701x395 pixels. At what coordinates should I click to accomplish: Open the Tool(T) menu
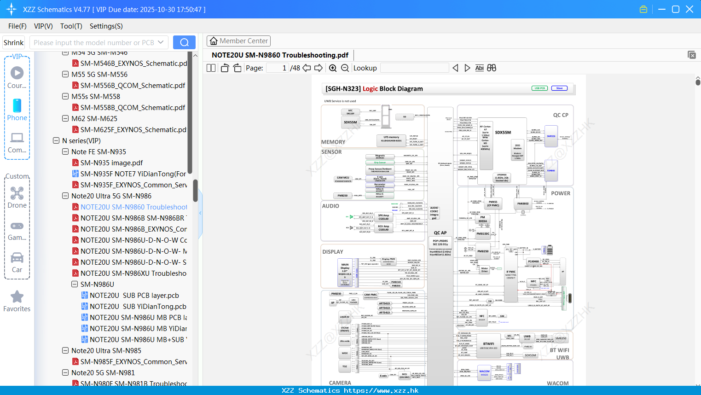71,26
